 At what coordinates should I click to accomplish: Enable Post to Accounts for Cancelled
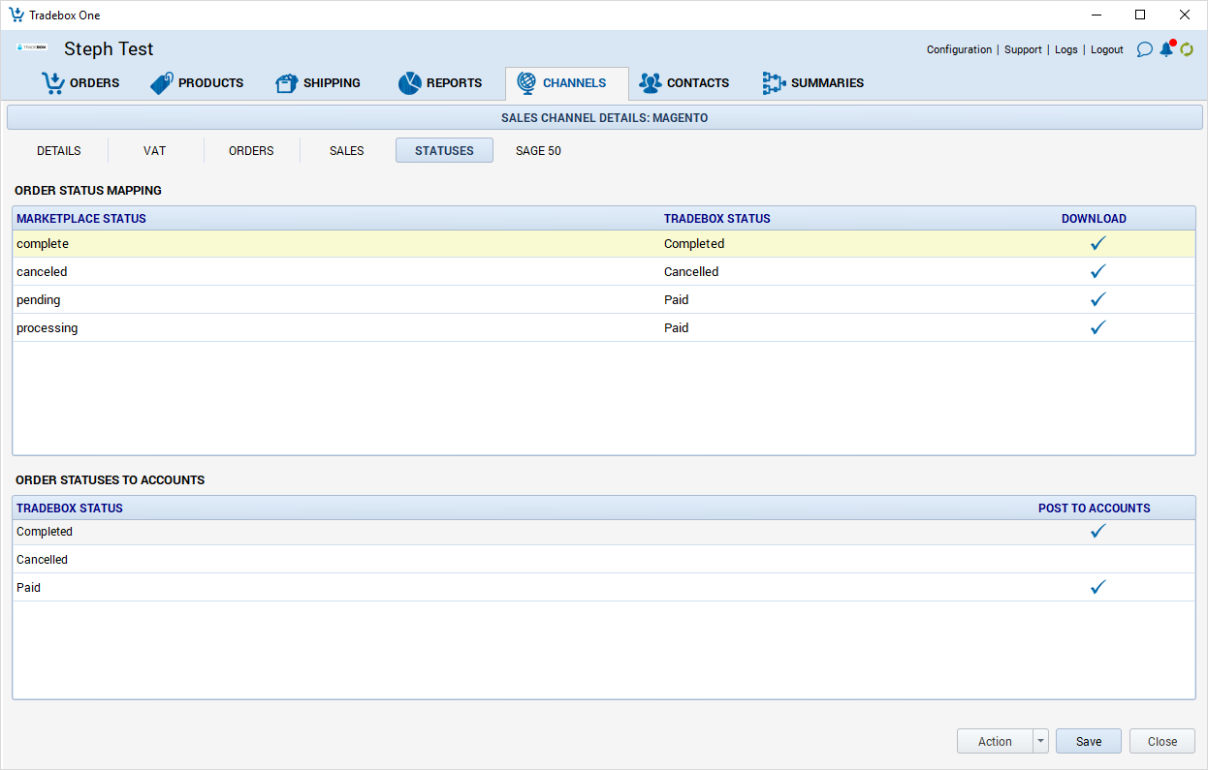1097,560
